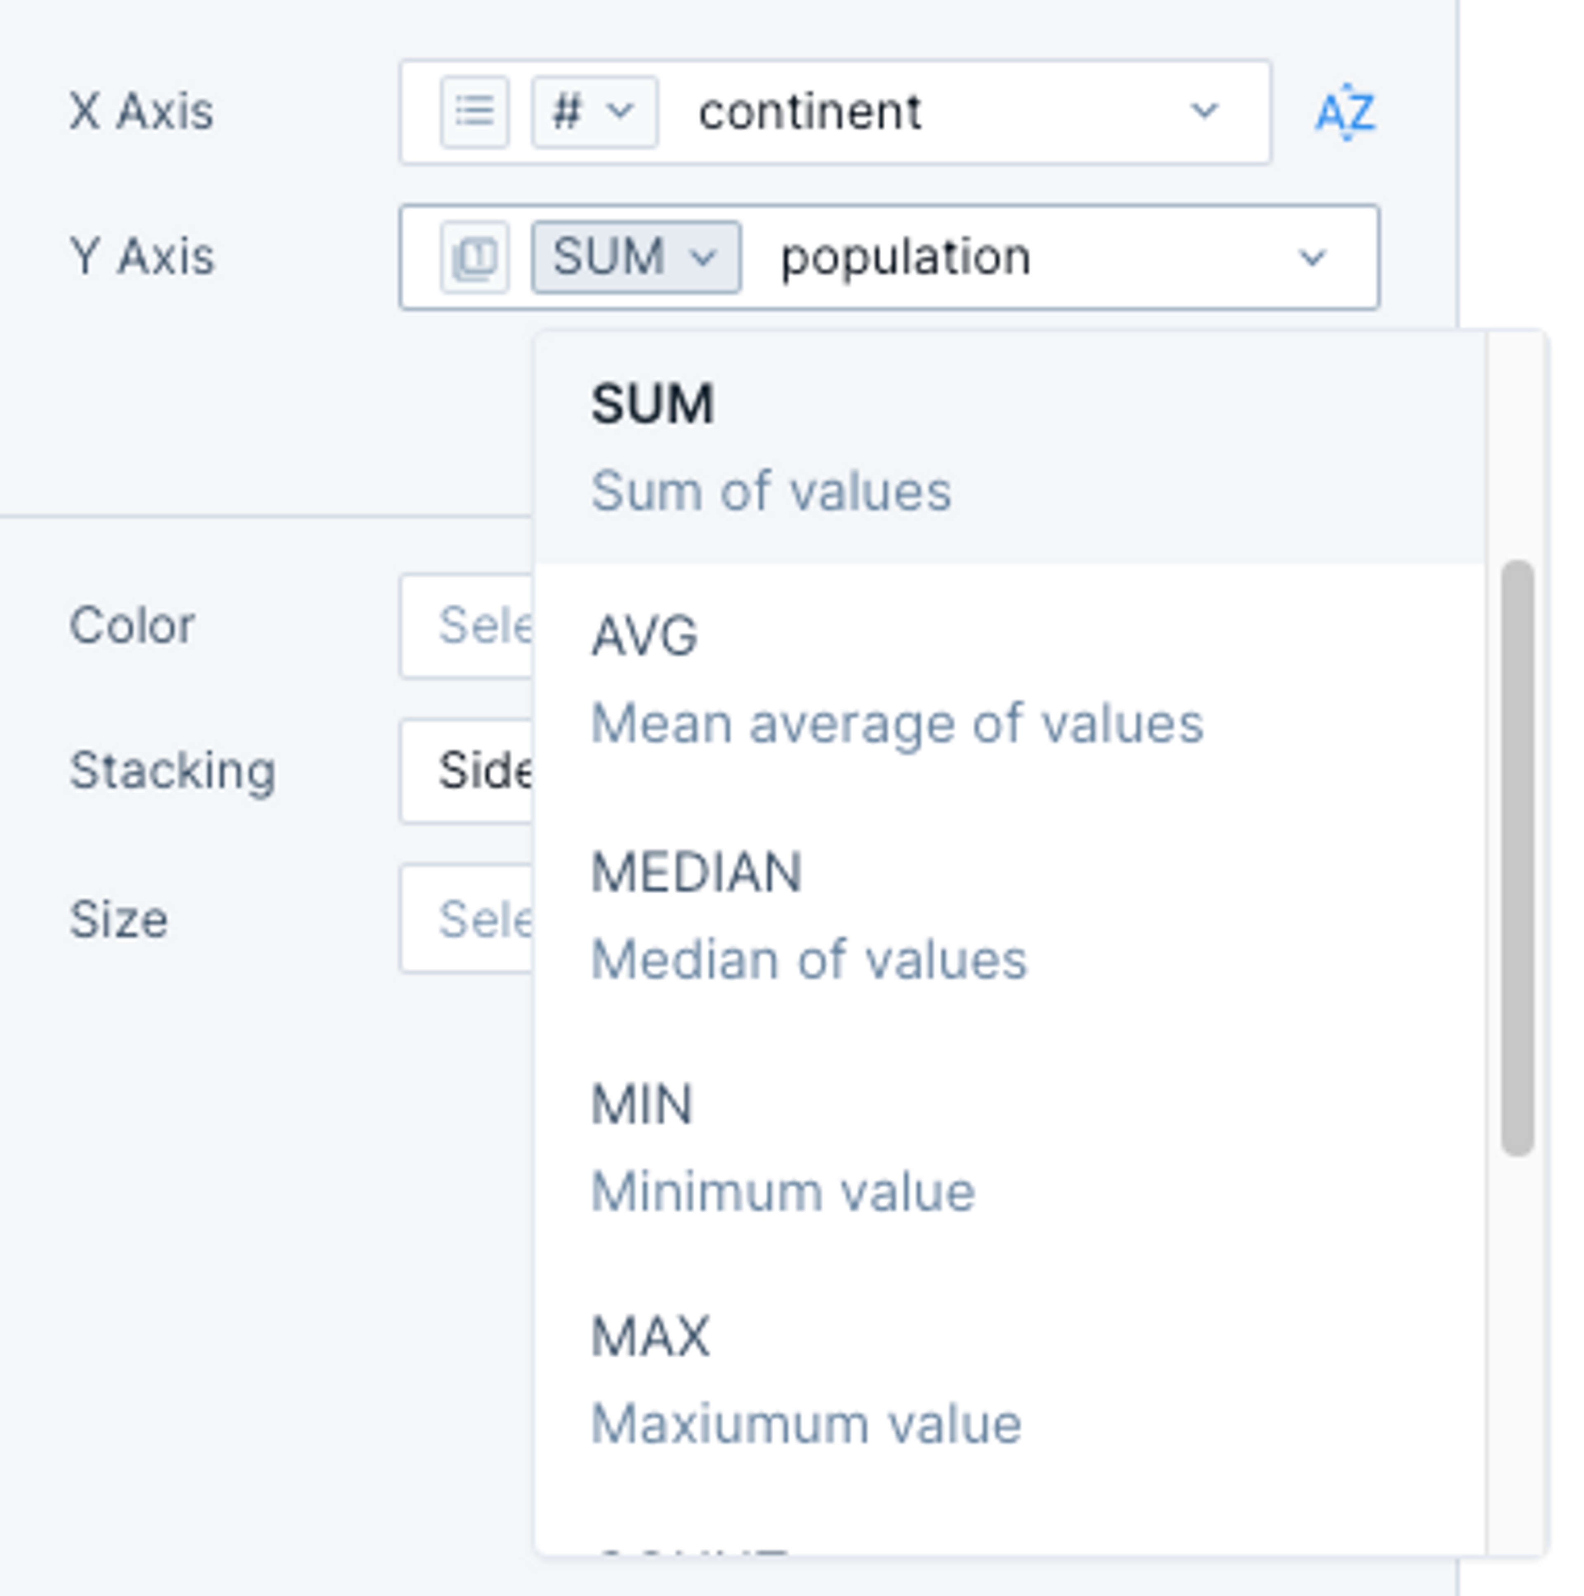The height and width of the screenshot is (1596, 1584).
Task: Open the Color field select box
Action: pos(467,626)
